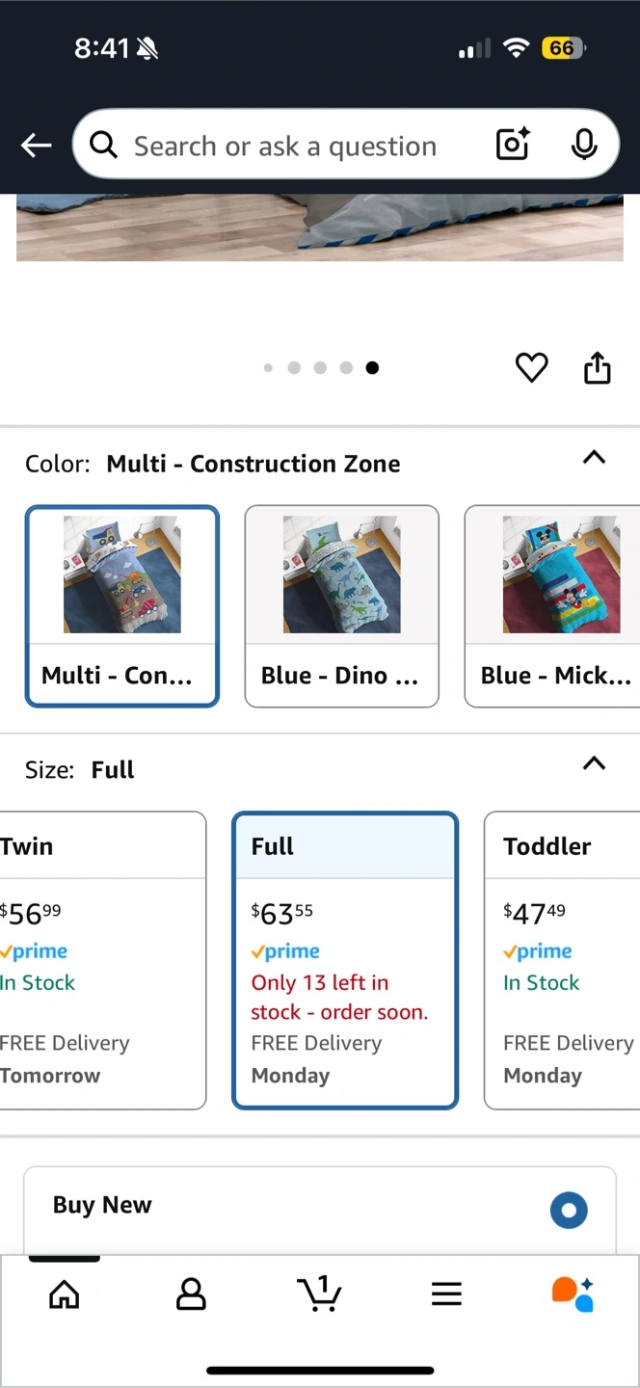Add item to wishlist with heart icon

click(x=531, y=367)
